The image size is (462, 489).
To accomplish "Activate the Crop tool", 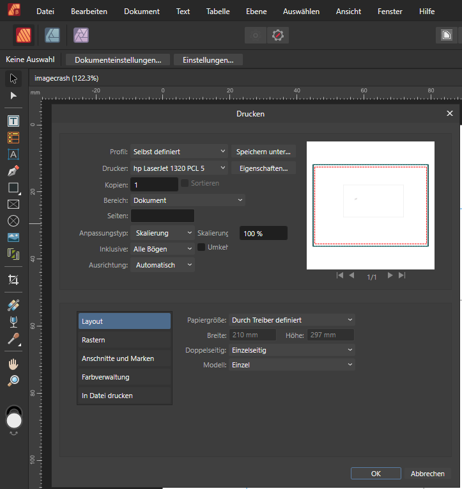I will click(x=13, y=280).
